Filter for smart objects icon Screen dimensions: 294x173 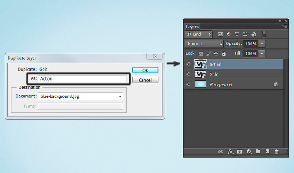[254, 34]
